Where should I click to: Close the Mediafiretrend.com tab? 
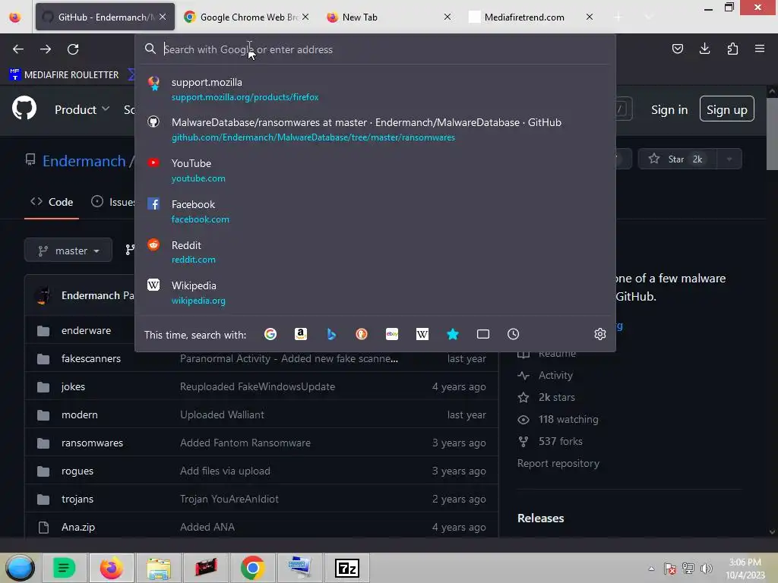(x=590, y=17)
